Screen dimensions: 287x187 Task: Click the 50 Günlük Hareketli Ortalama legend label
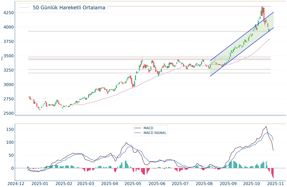click(69, 8)
